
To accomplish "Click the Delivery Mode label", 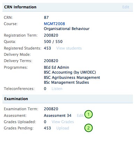I will (x=17, y=54).
